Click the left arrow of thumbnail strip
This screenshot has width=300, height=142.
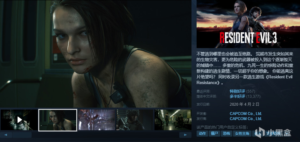(x=6, y=135)
